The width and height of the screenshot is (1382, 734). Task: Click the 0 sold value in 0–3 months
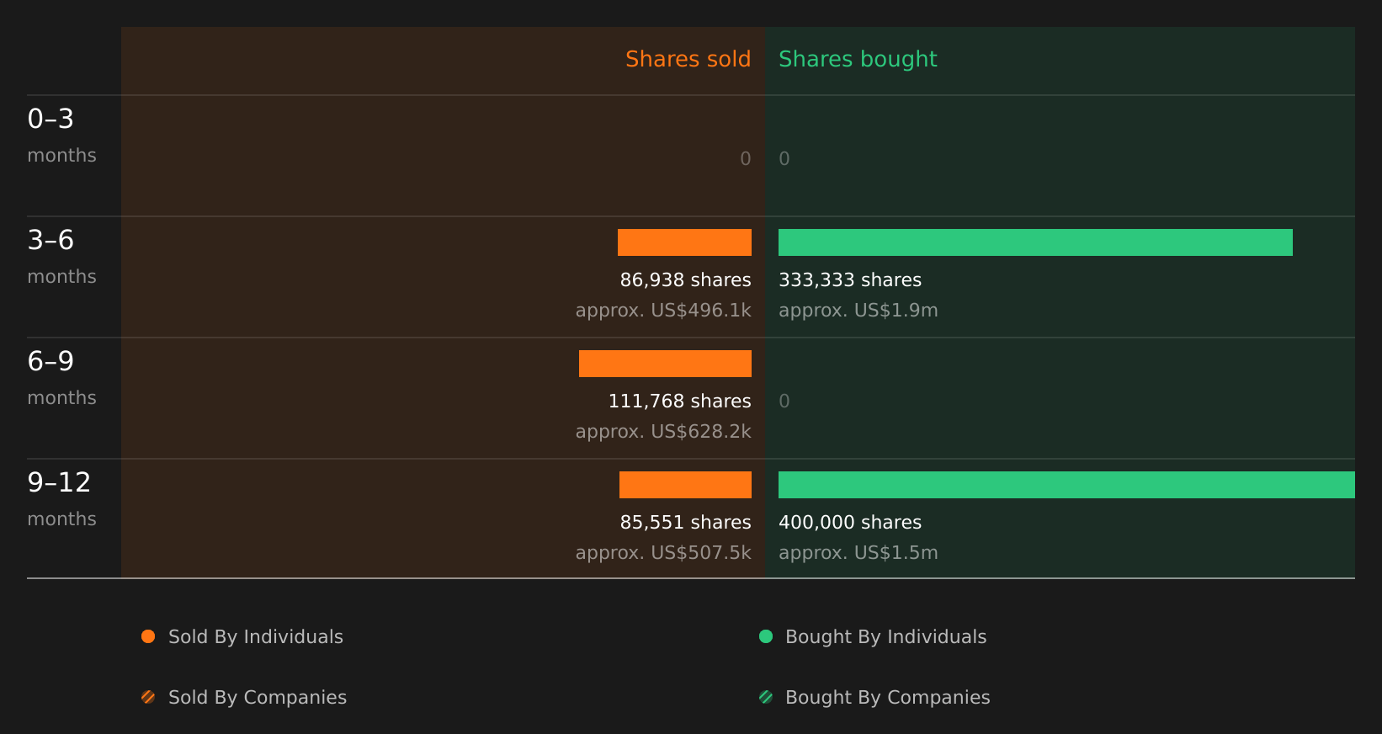click(746, 158)
